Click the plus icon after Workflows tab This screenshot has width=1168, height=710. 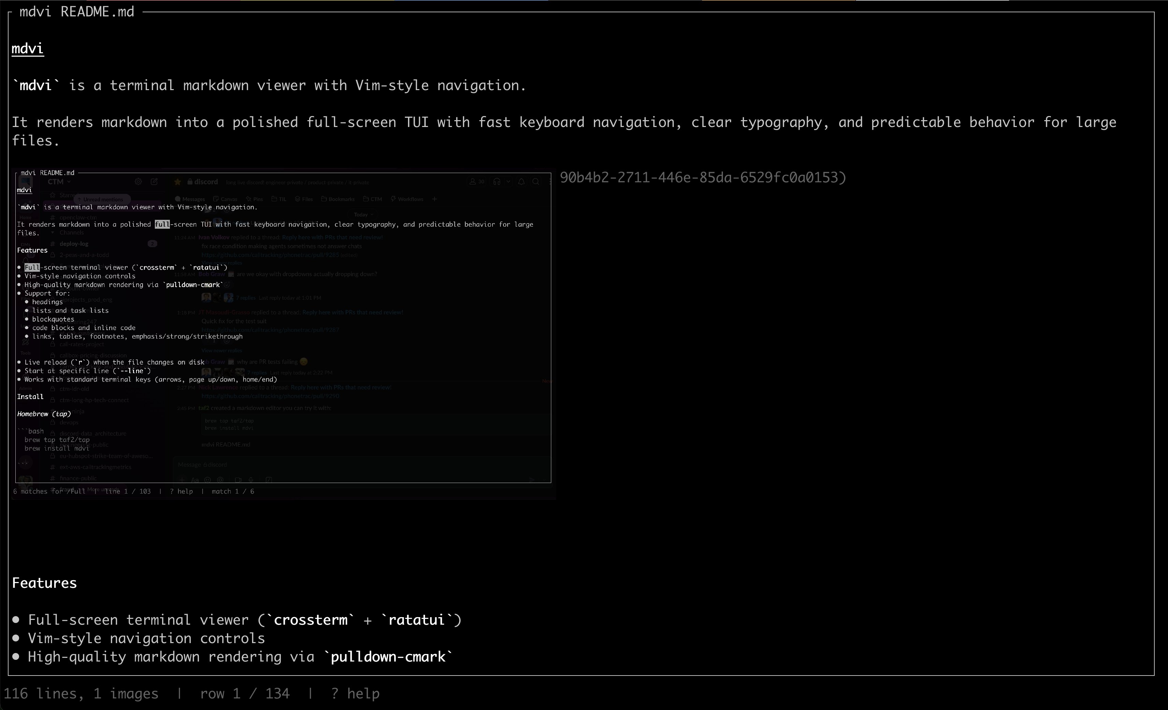[434, 199]
